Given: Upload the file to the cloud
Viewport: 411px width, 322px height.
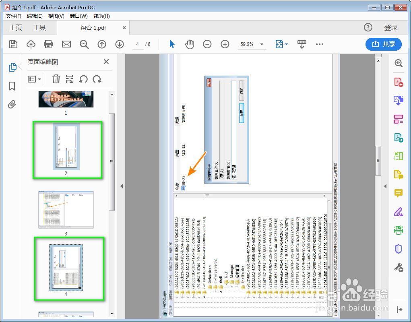Looking at the screenshot, I should [x=31, y=44].
